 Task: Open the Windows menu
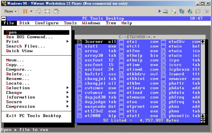[91, 23]
